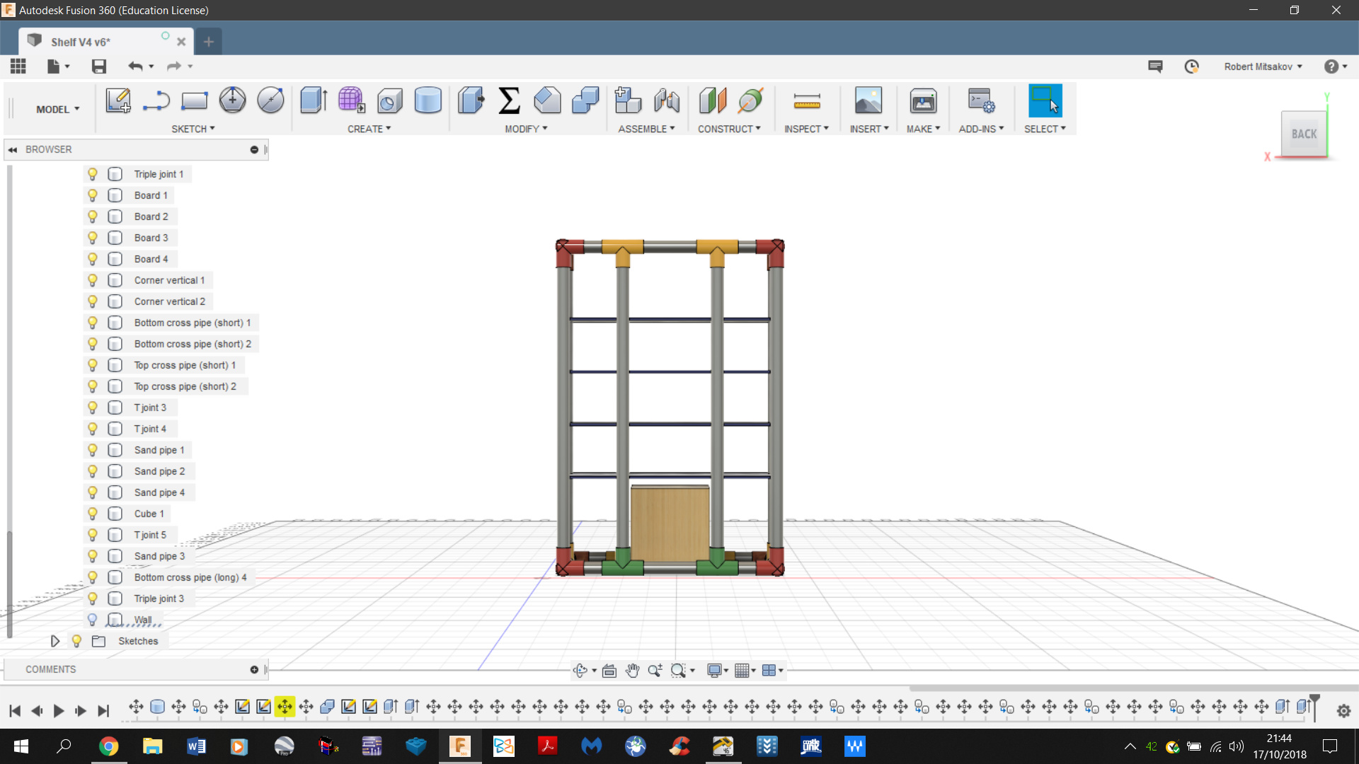Image resolution: width=1359 pixels, height=764 pixels.
Task: Open the ASSEMBLE menu dropdown
Action: pos(646,129)
